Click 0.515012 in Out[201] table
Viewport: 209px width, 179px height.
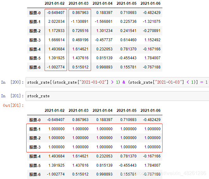80,174
